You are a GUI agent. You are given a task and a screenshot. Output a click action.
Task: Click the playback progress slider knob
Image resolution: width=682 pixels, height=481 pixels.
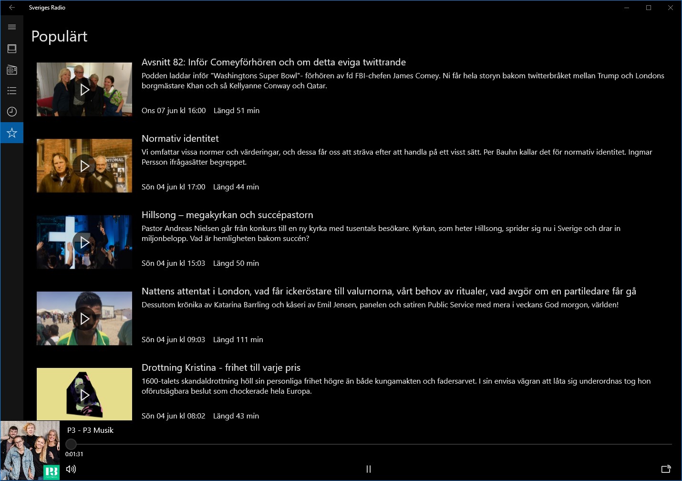[71, 444]
